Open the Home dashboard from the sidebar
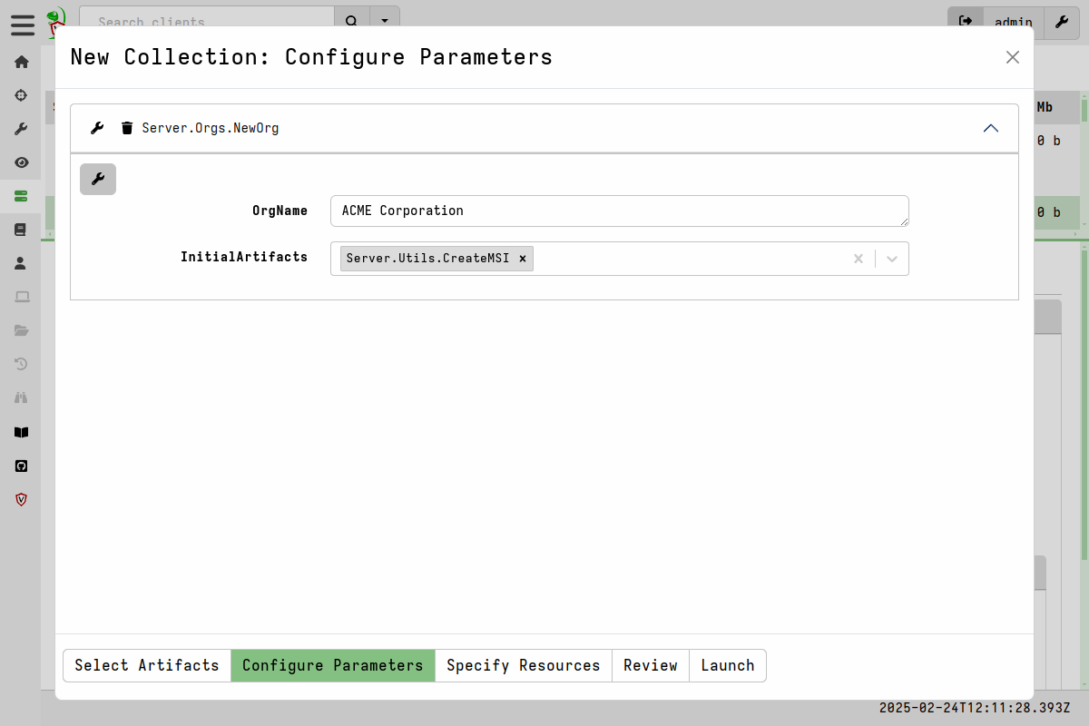The height and width of the screenshot is (726, 1089). point(21,61)
